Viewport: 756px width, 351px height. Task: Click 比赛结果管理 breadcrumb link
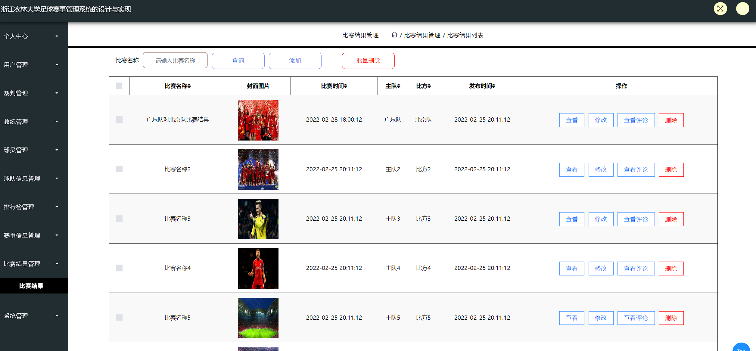pyautogui.click(x=422, y=35)
